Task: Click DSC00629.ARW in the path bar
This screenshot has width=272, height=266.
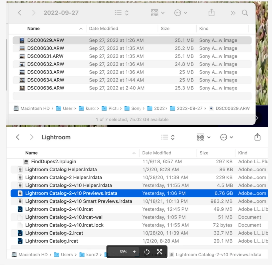Action: pos(229,108)
